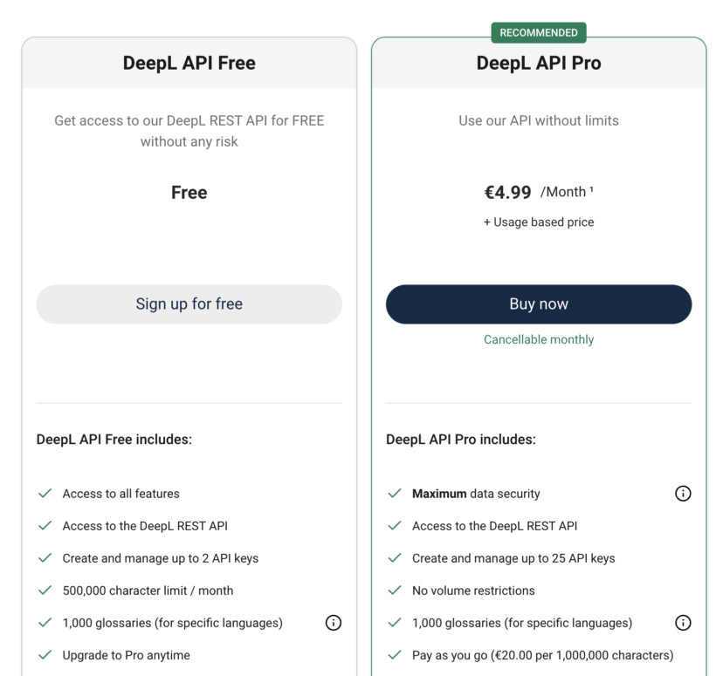Select the DeepL API Free card header
This screenshot has width=716, height=676.
[189, 62]
